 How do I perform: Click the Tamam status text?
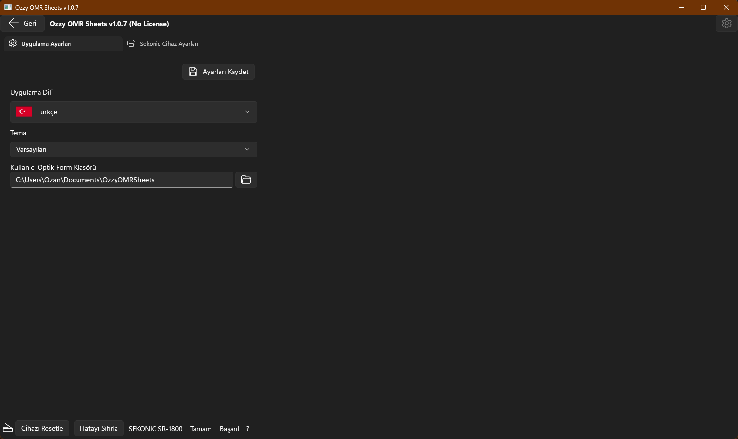point(201,429)
